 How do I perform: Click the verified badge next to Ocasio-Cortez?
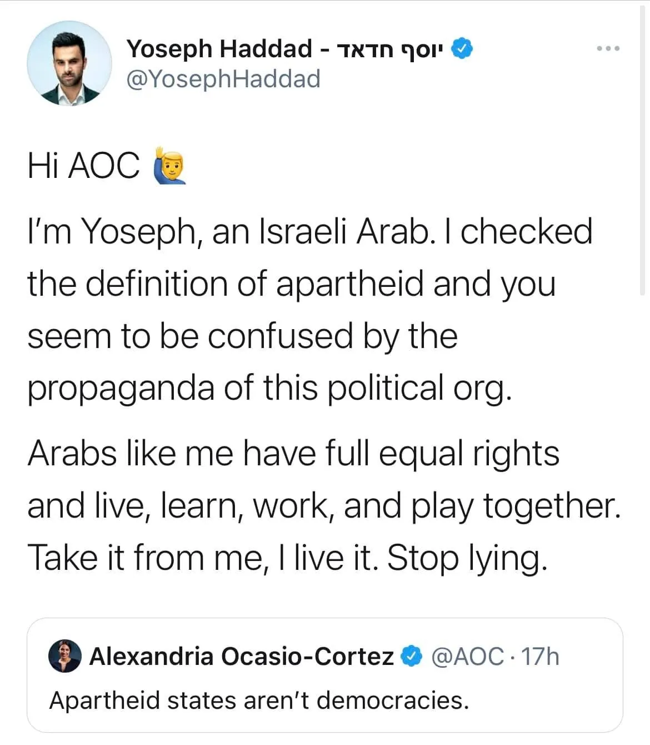click(x=412, y=657)
